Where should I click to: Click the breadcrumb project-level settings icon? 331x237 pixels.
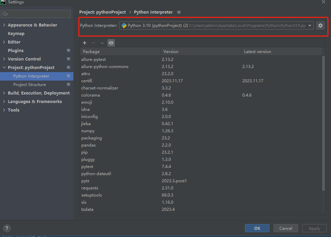pyautogui.click(x=179, y=12)
